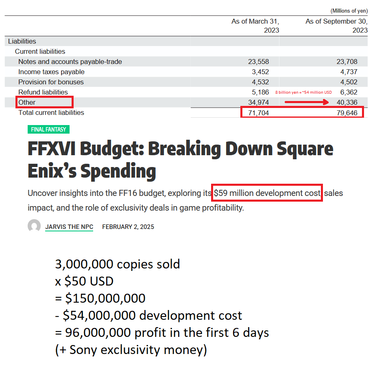Click the Sony exclusivity money line
Screen dimensions: 375x365
pos(131,350)
